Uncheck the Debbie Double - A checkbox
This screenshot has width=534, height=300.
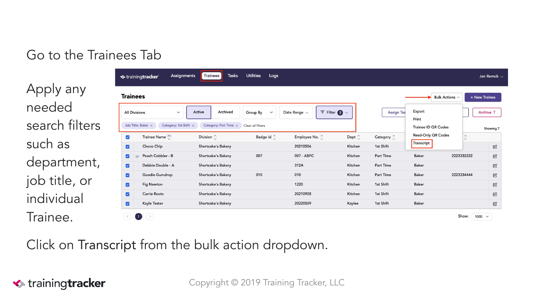[127, 166]
